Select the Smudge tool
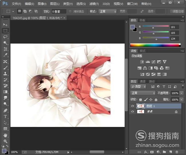The image size is (186, 155). (x=5, y=98)
